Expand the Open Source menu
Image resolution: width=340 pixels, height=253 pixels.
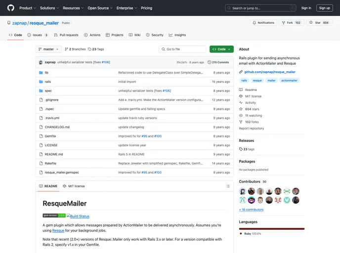tap(100, 8)
